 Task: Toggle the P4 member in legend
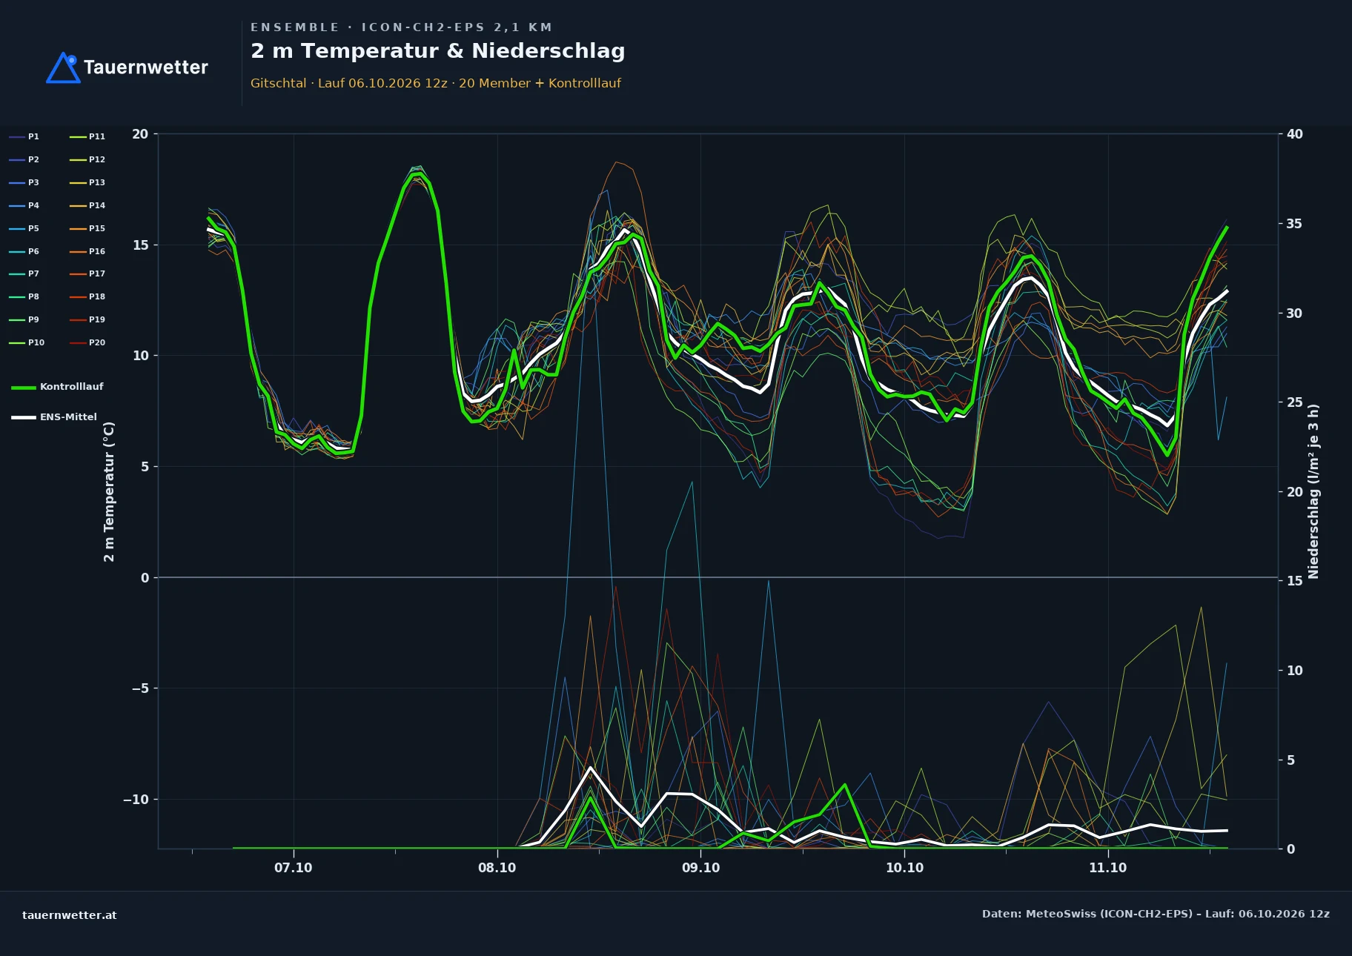24,205
